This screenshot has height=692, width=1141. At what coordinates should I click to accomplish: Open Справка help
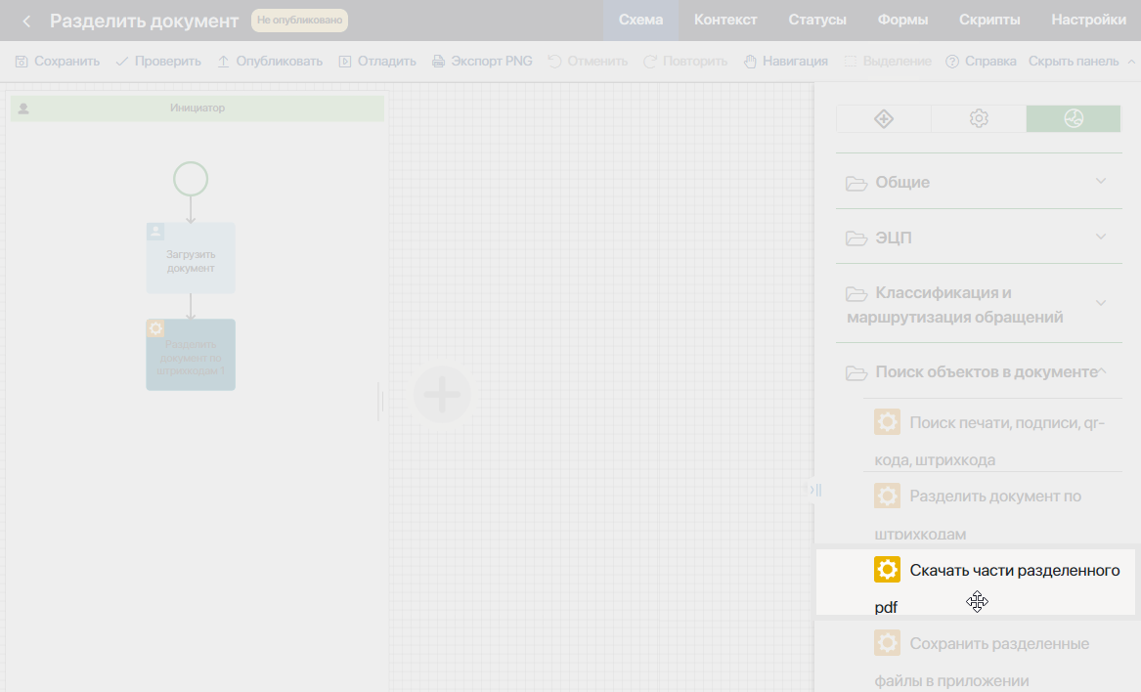pos(981,62)
